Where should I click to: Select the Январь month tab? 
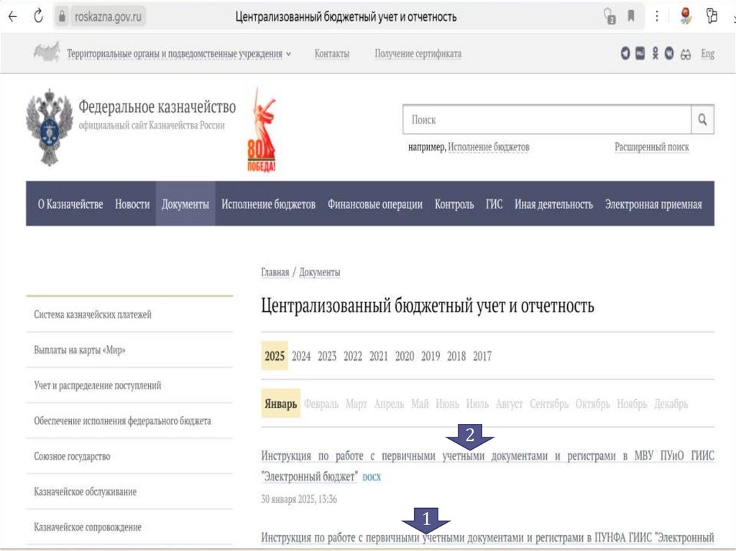[281, 404]
